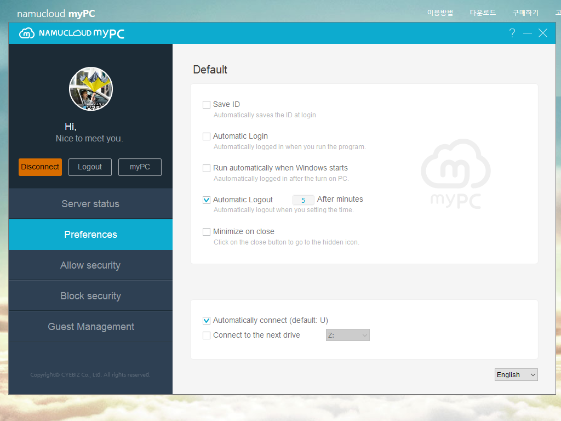The height and width of the screenshot is (421, 561).
Task: Open the 다운로드 link on the website
Action: click(x=483, y=13)
